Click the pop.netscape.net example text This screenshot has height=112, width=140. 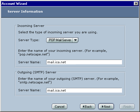[x=34, y=54]
